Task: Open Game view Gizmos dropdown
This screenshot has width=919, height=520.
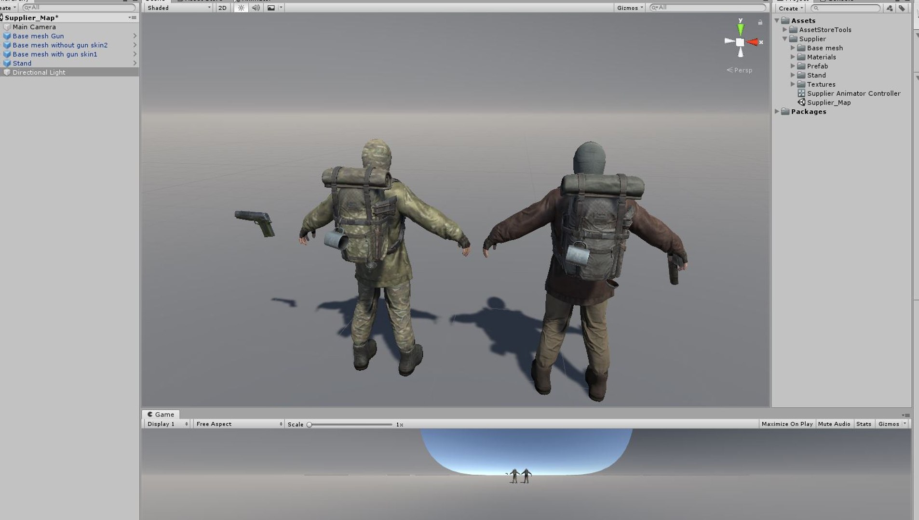Action: [892, 424]
